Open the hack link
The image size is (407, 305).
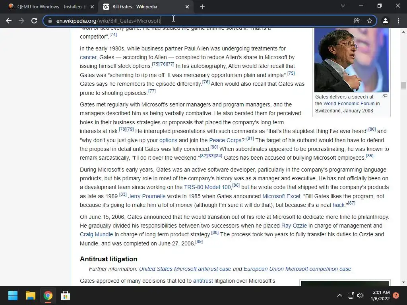[x=339, y=205]
